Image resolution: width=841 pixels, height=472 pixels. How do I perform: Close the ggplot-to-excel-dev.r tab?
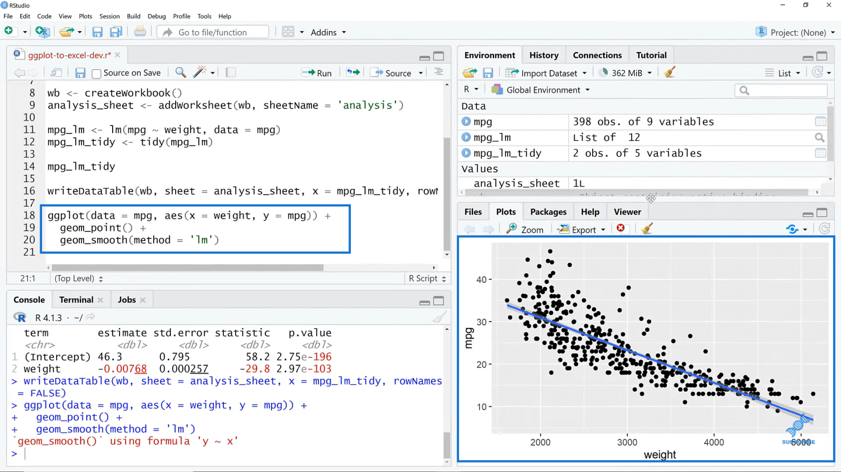(x=117, y=55)
